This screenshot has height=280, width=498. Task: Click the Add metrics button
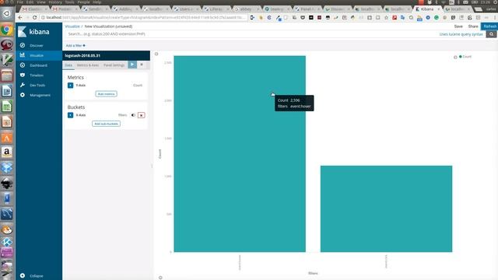[106, 94]
